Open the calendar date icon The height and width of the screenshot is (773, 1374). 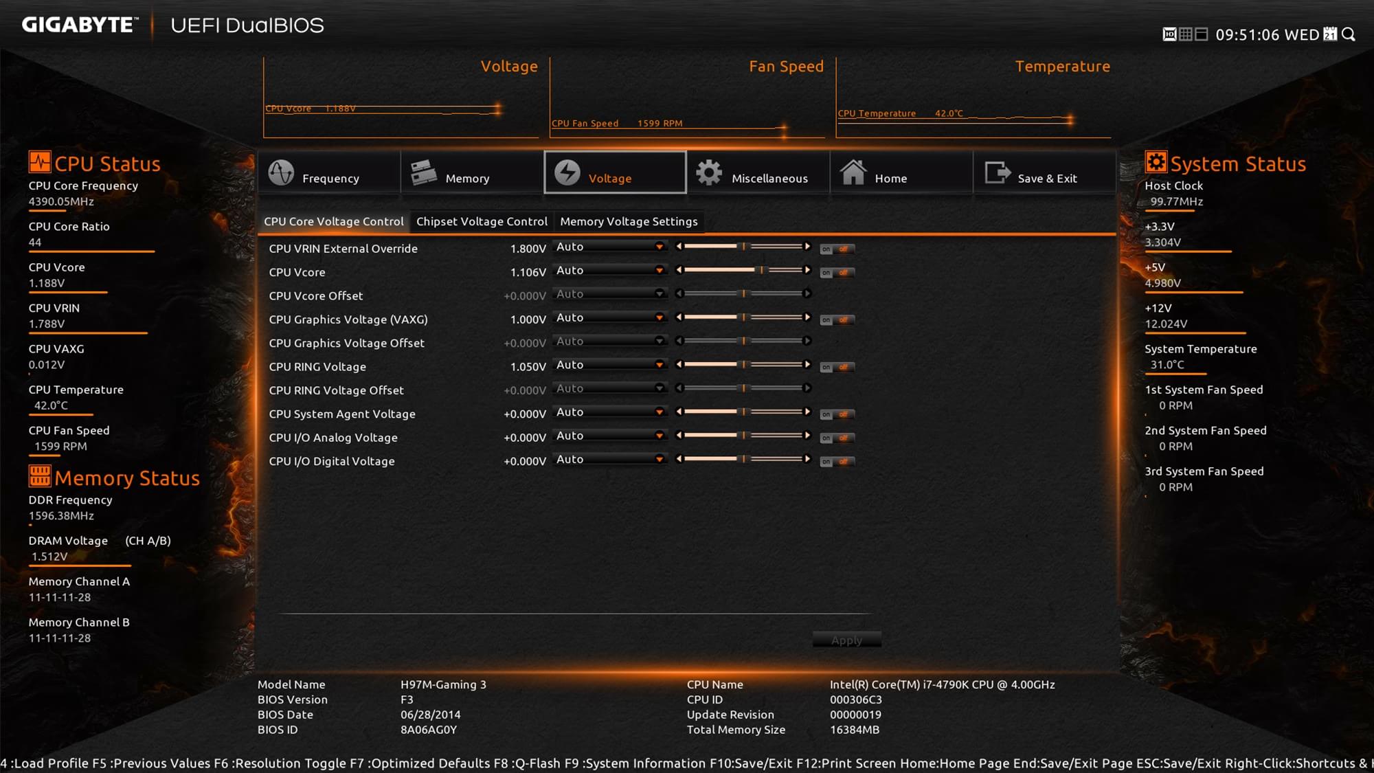click(1331, 34)
